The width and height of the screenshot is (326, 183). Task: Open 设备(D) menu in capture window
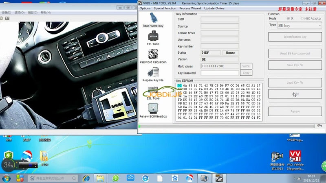tap(6, 13)
